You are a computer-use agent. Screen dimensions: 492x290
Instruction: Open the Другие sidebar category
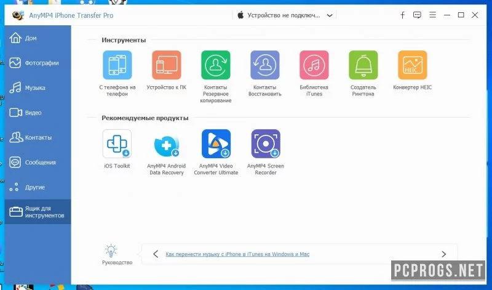[38, 187]
